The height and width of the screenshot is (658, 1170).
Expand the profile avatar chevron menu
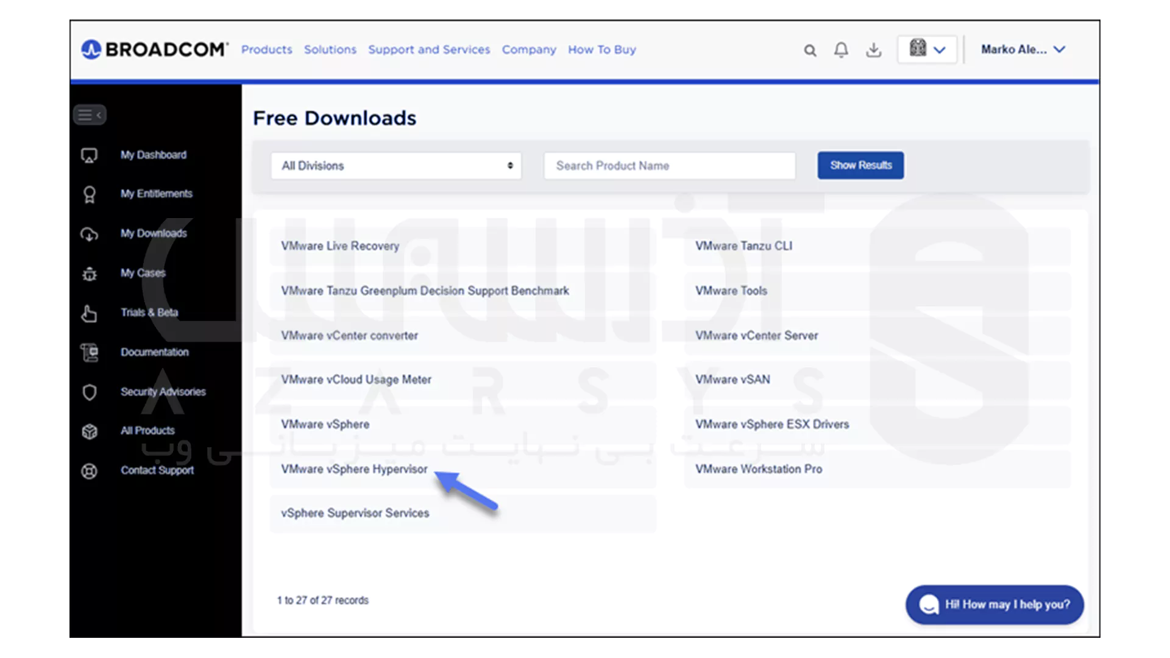pyautogui.click(x=940, y=49)
